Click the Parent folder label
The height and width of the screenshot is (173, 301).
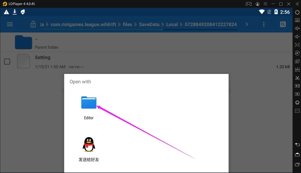click(47, 47)
